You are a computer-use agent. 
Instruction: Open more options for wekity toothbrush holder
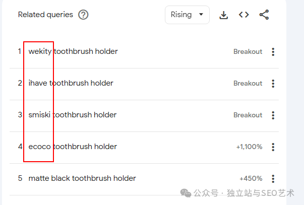coord(273,52)
